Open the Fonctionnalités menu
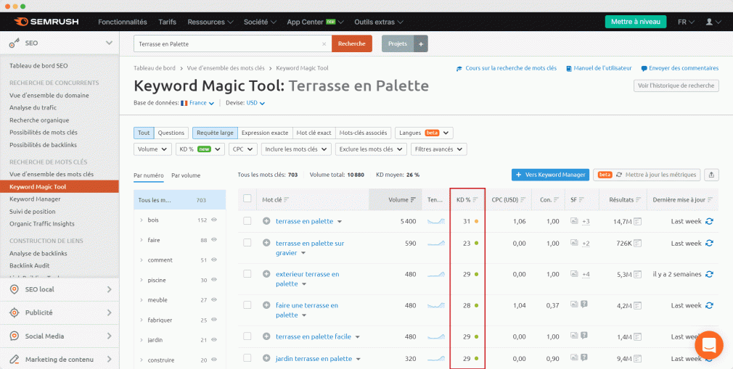This screenshot has height=369, width=733. click(123, 22)
